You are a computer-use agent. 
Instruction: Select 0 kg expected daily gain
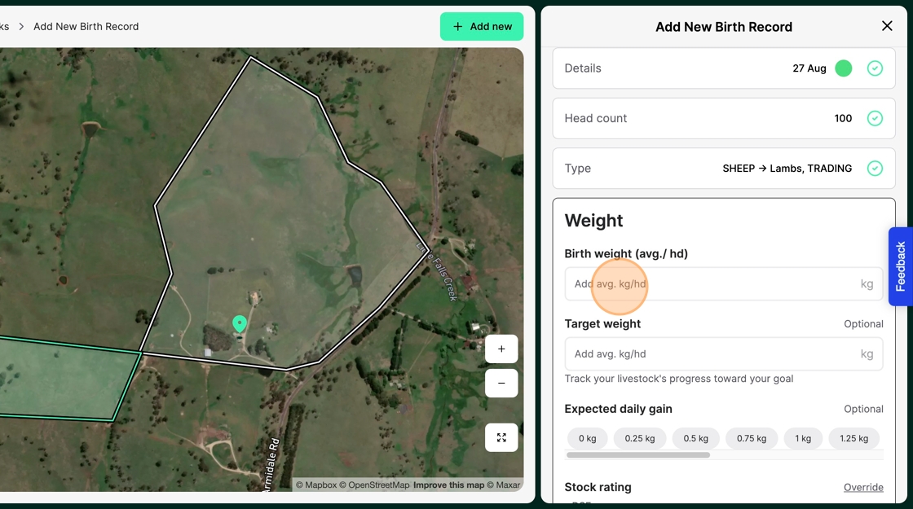click(x=588, y=438)
